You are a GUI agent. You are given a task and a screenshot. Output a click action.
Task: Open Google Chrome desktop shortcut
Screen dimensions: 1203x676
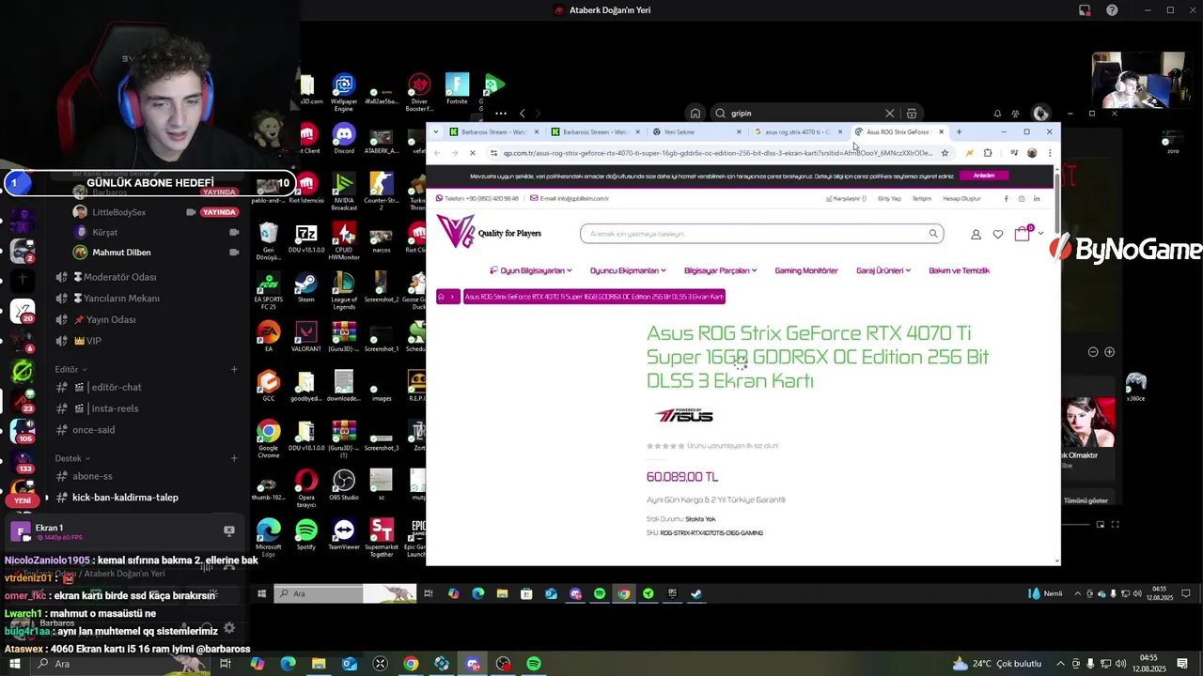(269, 437)
